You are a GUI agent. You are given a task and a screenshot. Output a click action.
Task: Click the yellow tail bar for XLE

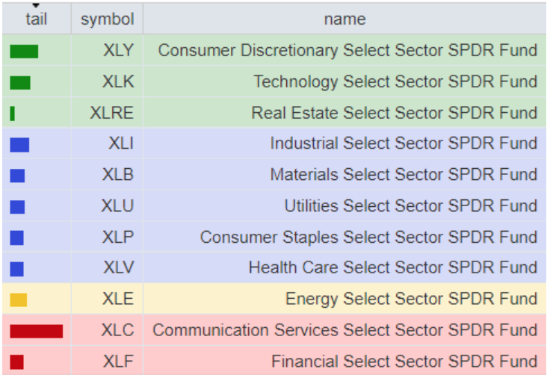pyautogui.click(x=19, y=300)
